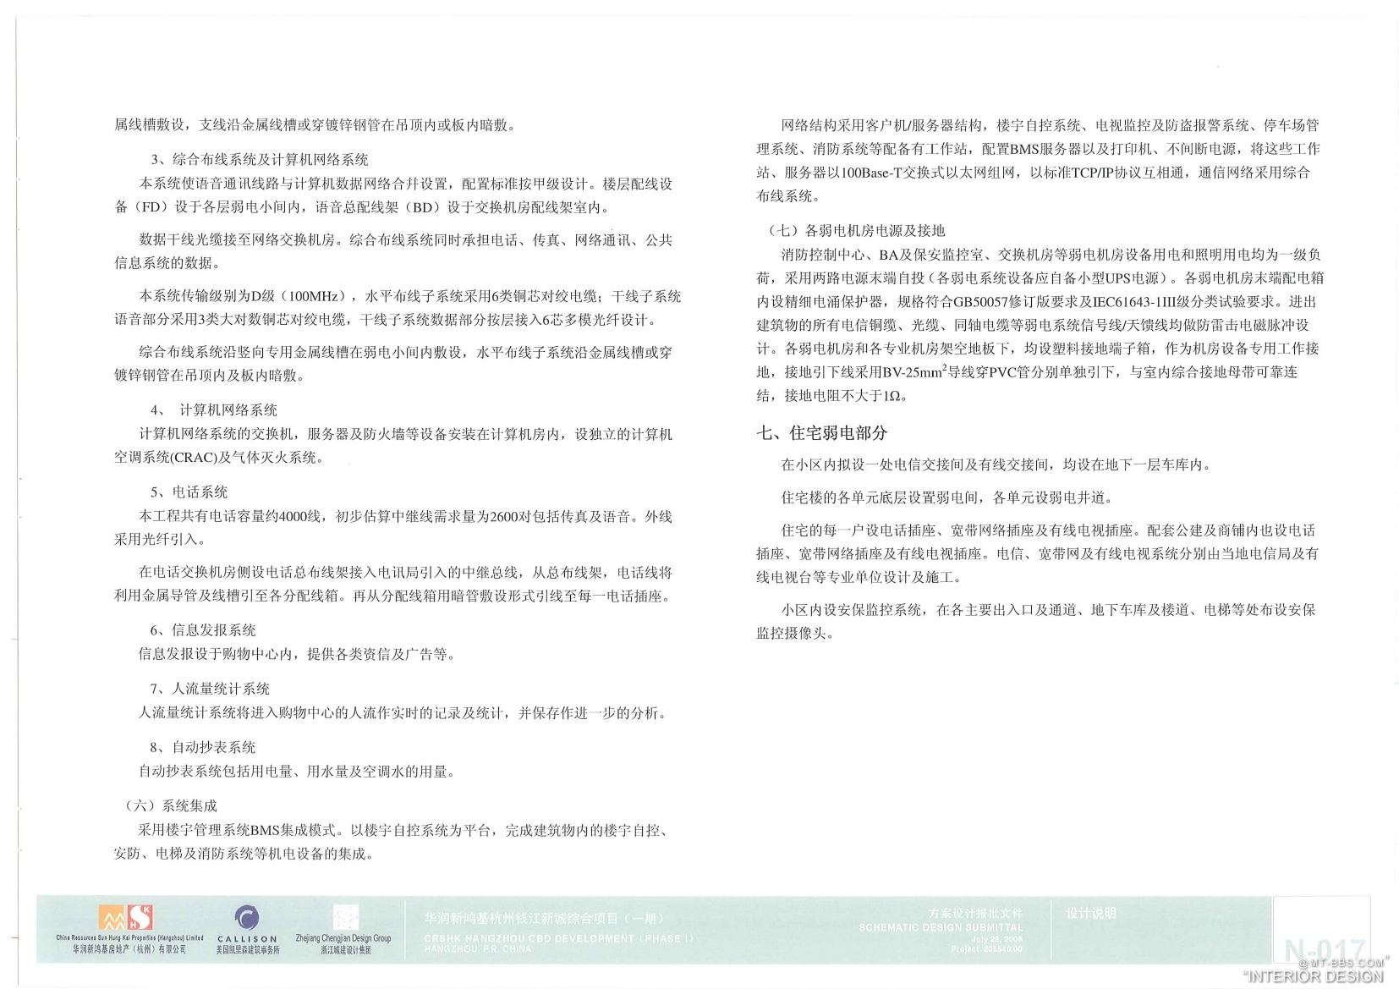
Task: Click the heading '6、信息发报系统'
Action: (x=203, y=630)
